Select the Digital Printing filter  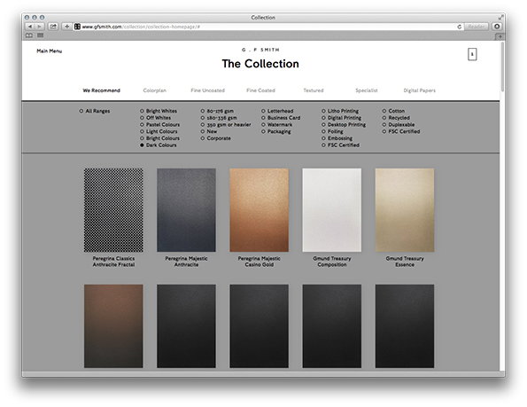click(x=342, y=118)
